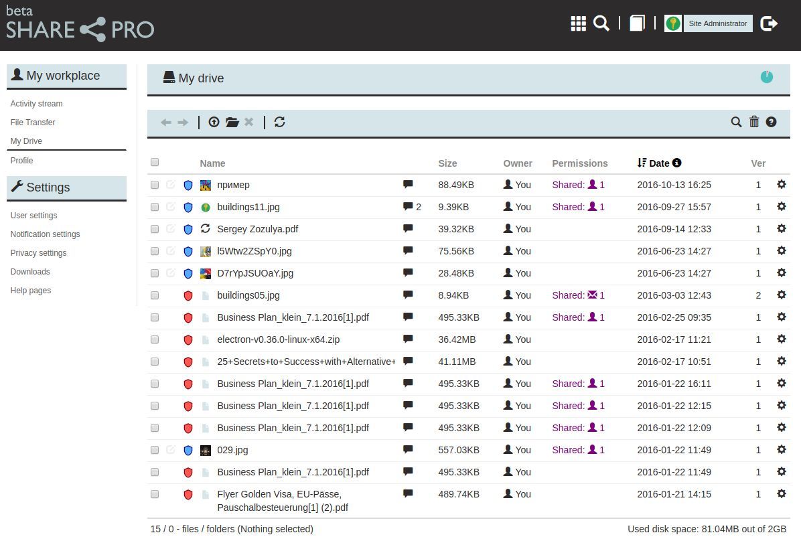
Task: Go to Activity stream in sidebar
Action: pyautogui.click(x=36, y=104)
